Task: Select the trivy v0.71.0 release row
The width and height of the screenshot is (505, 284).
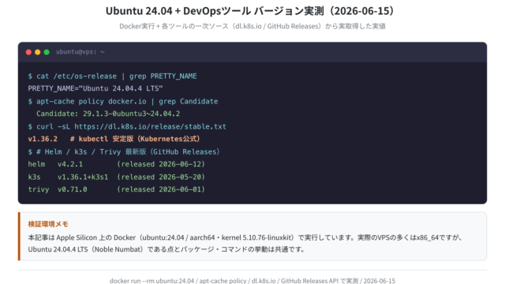Action: pos(116,189)
